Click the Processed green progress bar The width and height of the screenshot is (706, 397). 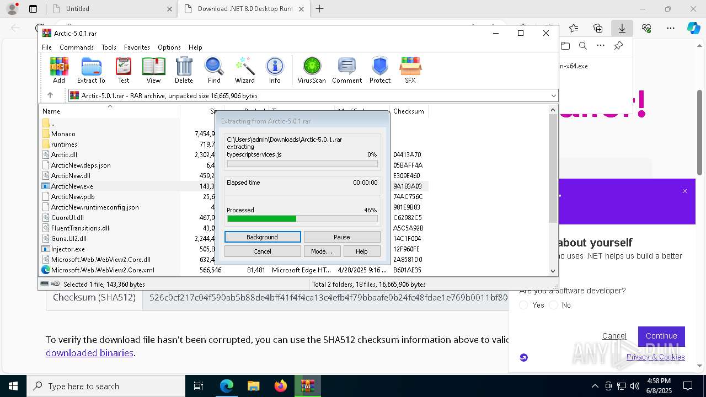(x=302, y=219)
